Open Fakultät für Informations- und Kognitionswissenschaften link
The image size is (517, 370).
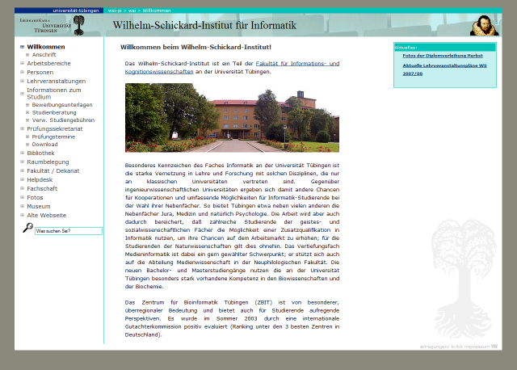click(232, 68)
